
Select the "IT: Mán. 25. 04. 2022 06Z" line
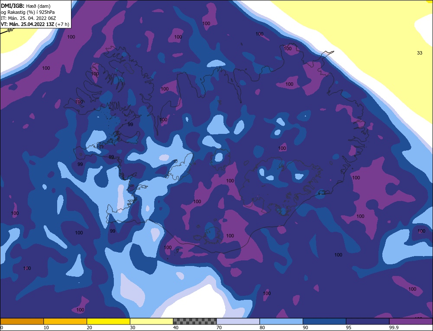tap(29, 18)
